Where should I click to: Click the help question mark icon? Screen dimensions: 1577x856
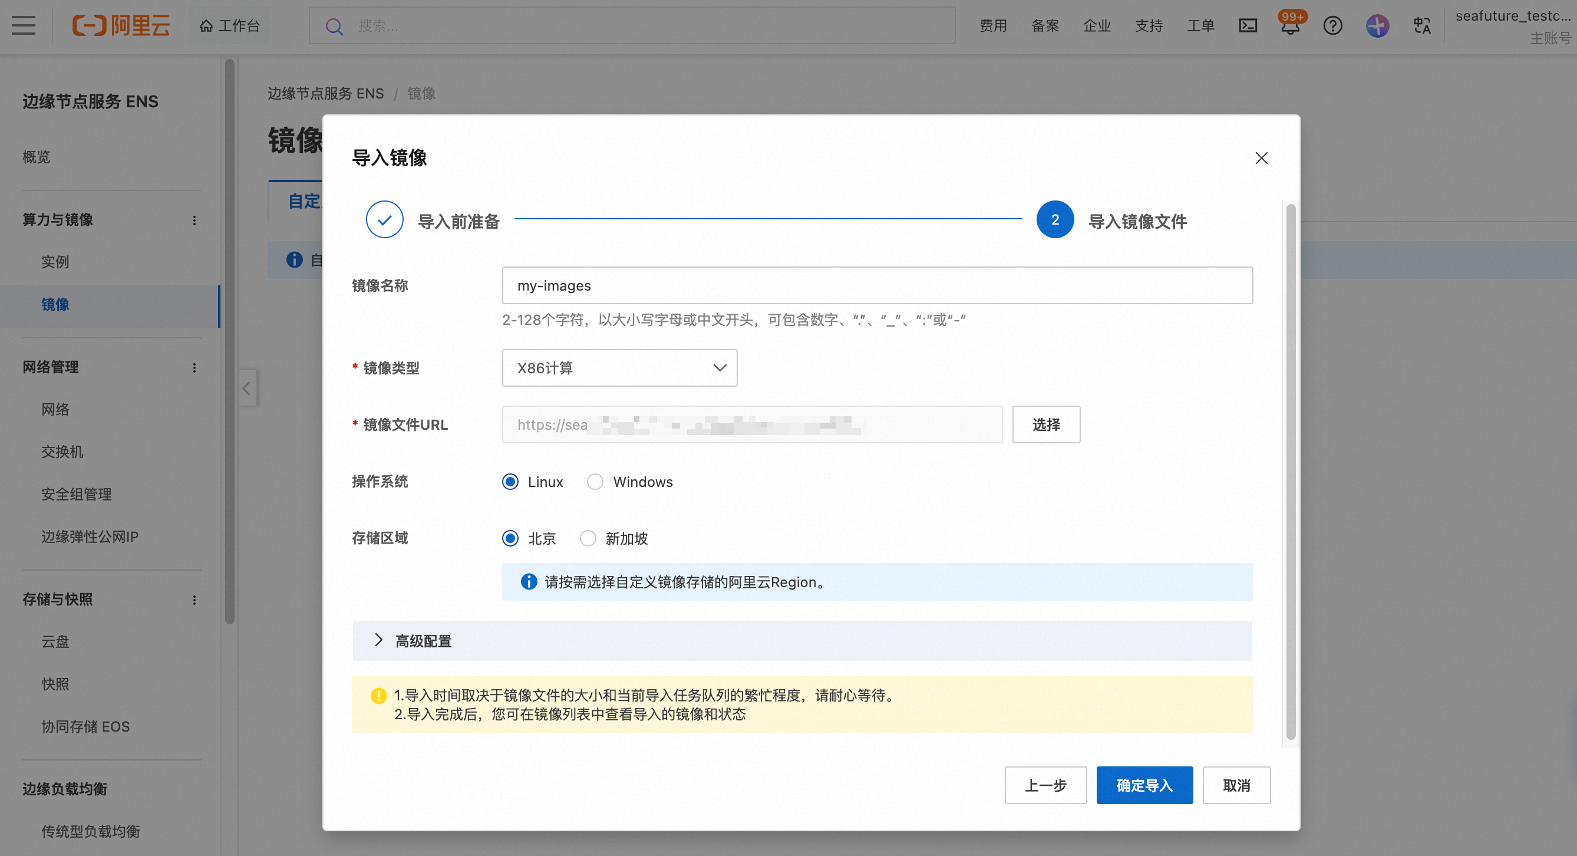pos(1333,26)
